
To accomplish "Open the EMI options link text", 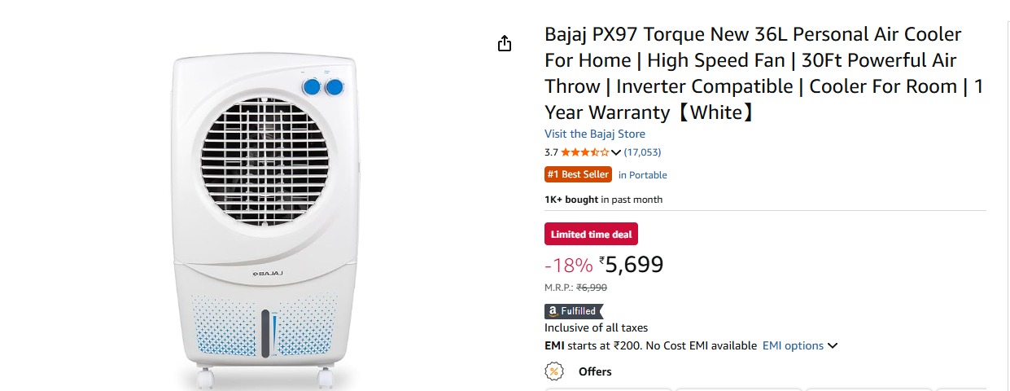I will pyautogui.click(x=793, y=345).
